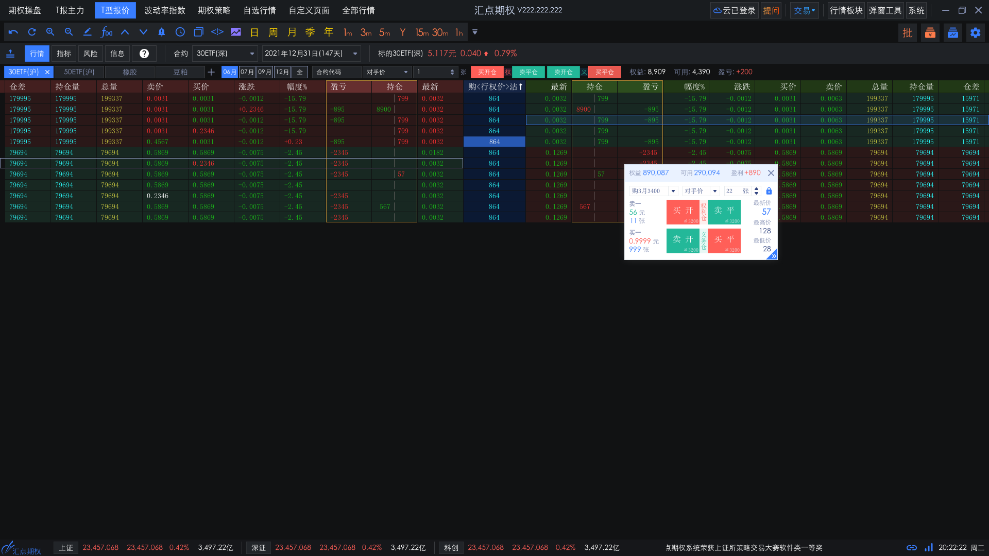
Task: Open the purple chart trend icon
Action: (x=235, y=32)
